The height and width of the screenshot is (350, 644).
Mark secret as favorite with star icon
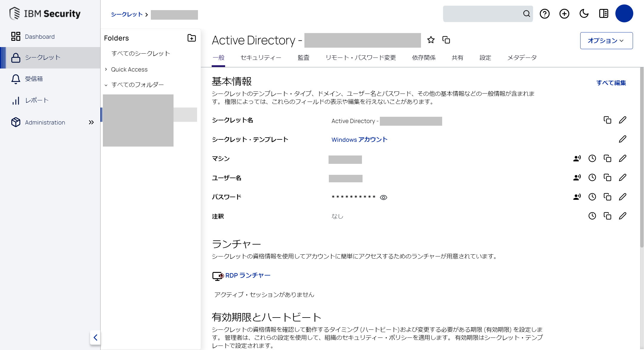pyautogui.click(x=431, y=40)
